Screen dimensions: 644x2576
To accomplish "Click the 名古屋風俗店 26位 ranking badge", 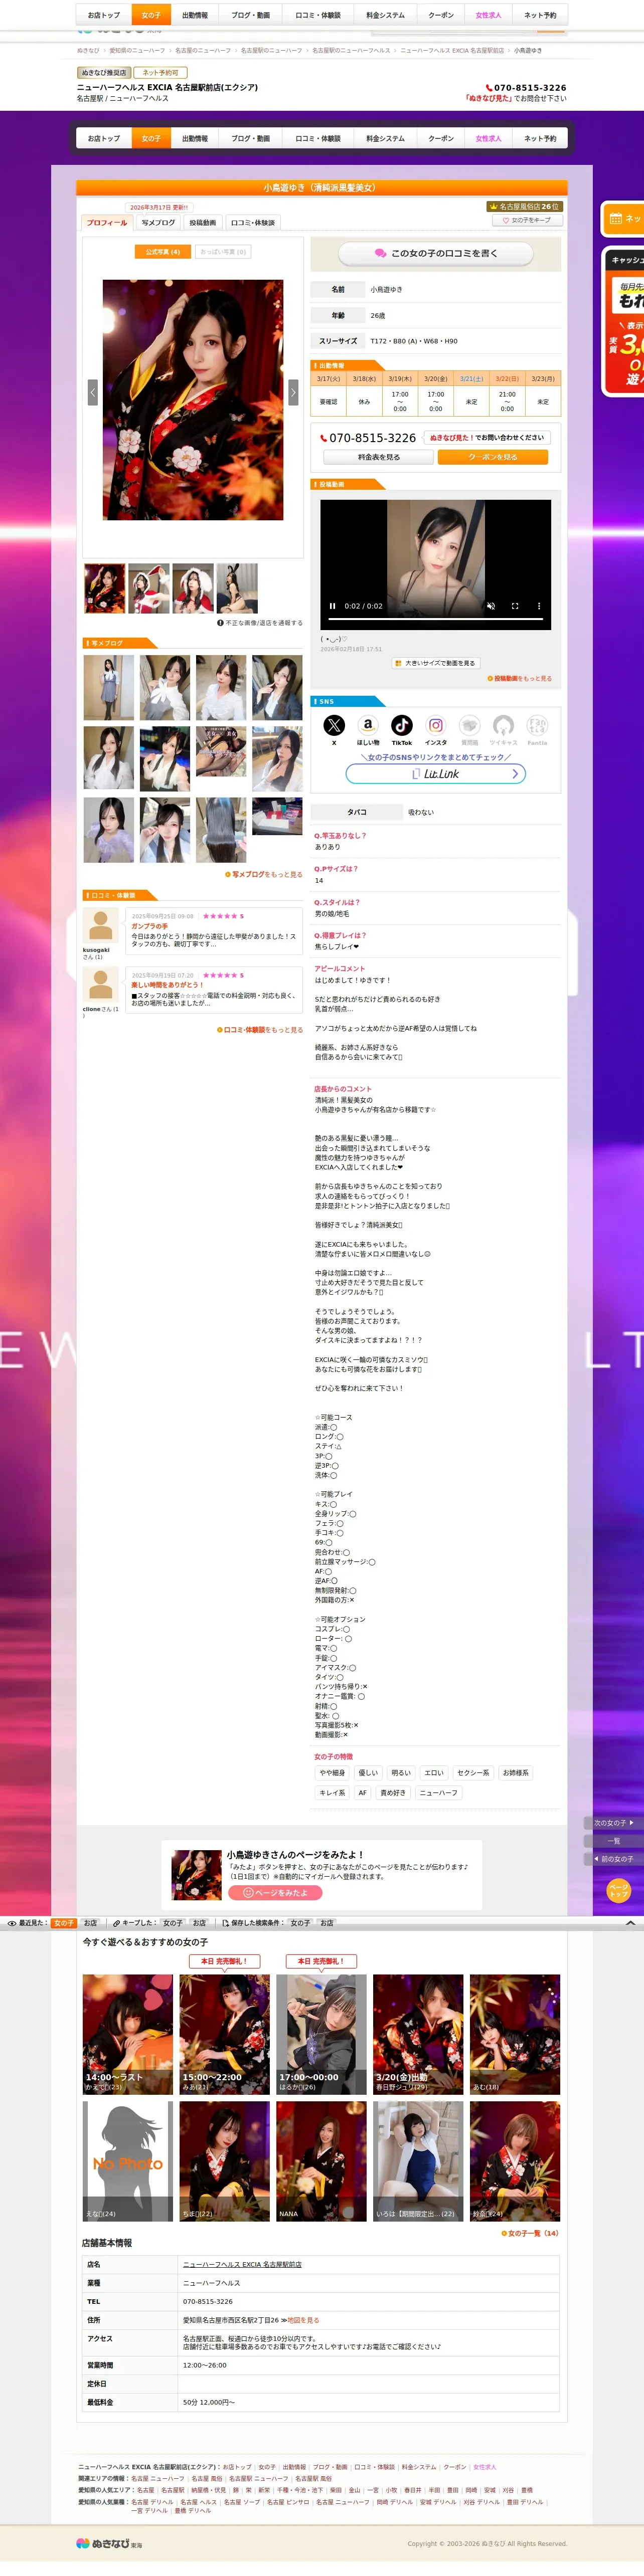I will point(525,207).
